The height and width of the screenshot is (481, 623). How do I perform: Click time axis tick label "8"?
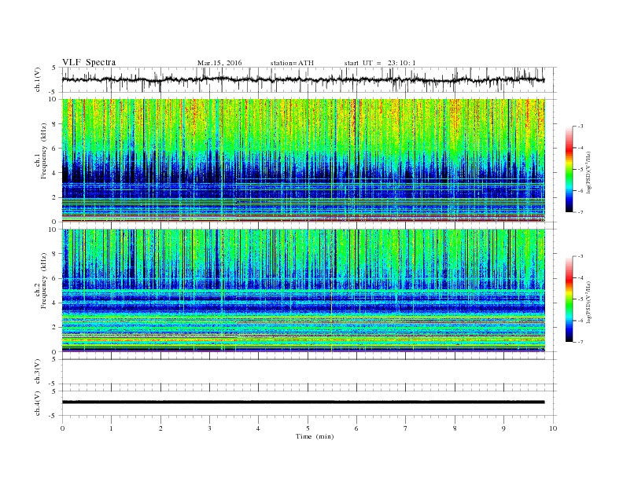tap(455, 428)
